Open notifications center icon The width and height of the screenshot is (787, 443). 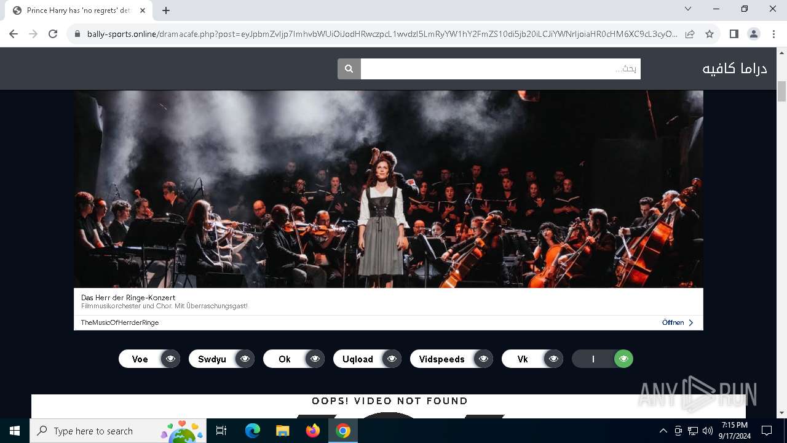click(767, 431)
